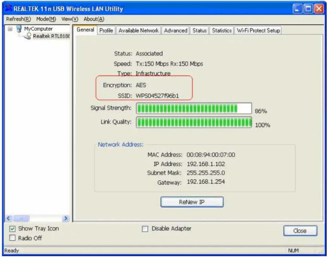Click the gateway value 192.168.1.254
This screenshot has width=328, height=257.
tap(206, 182)
